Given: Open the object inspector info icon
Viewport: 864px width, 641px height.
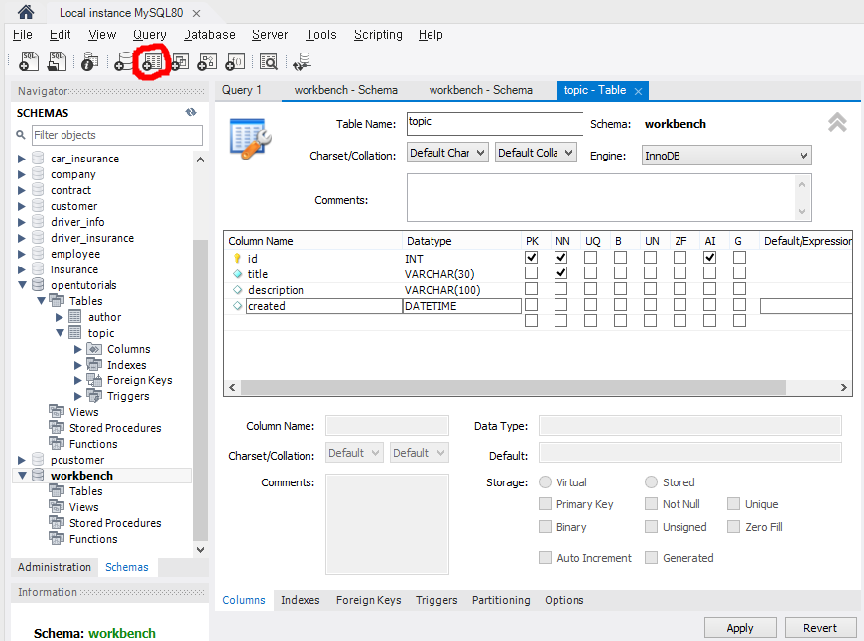Looking at the screenshot, I should 90,61.
